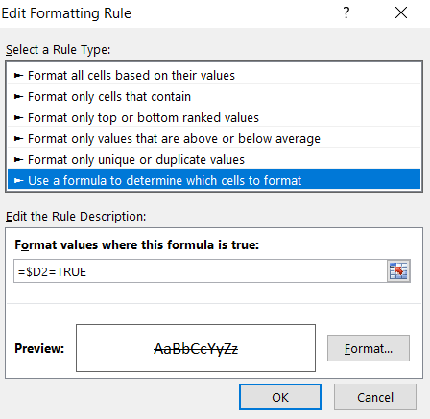Cancel the formatting rule edit
This screenshot has width=430, height=419.
[375, 397]
